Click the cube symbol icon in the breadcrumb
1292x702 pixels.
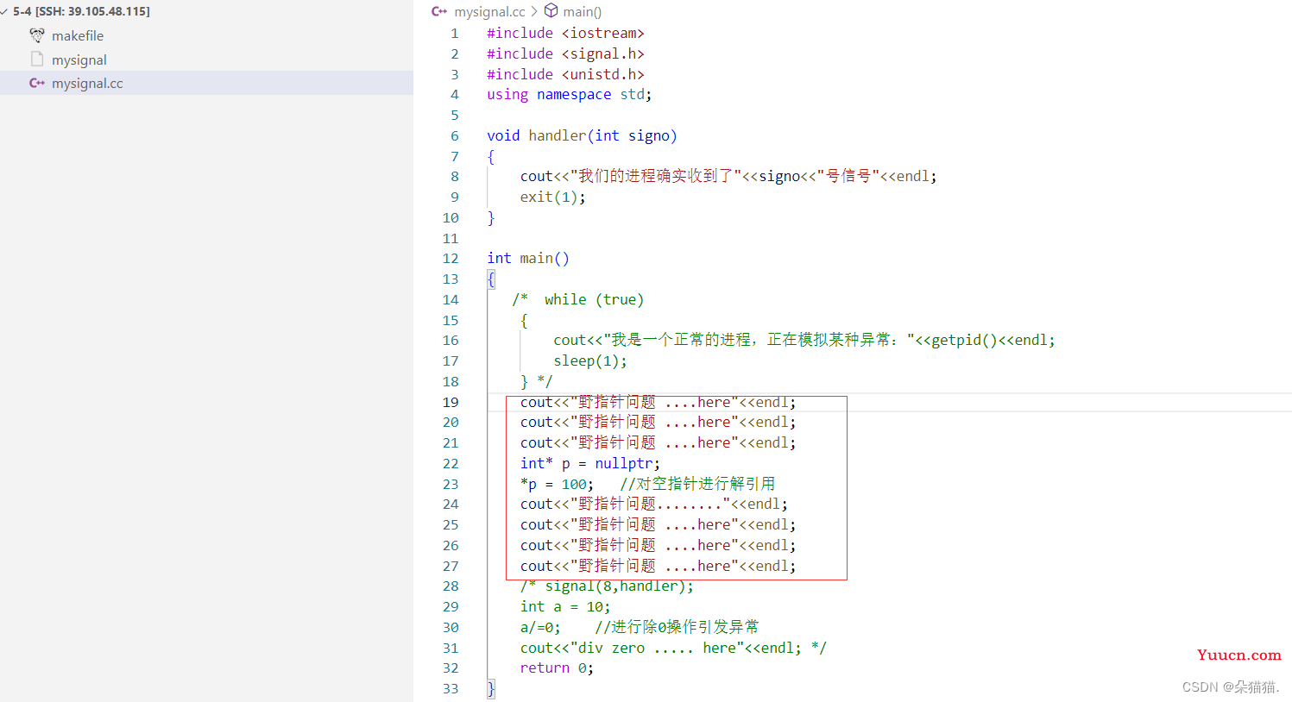(551, 11)
